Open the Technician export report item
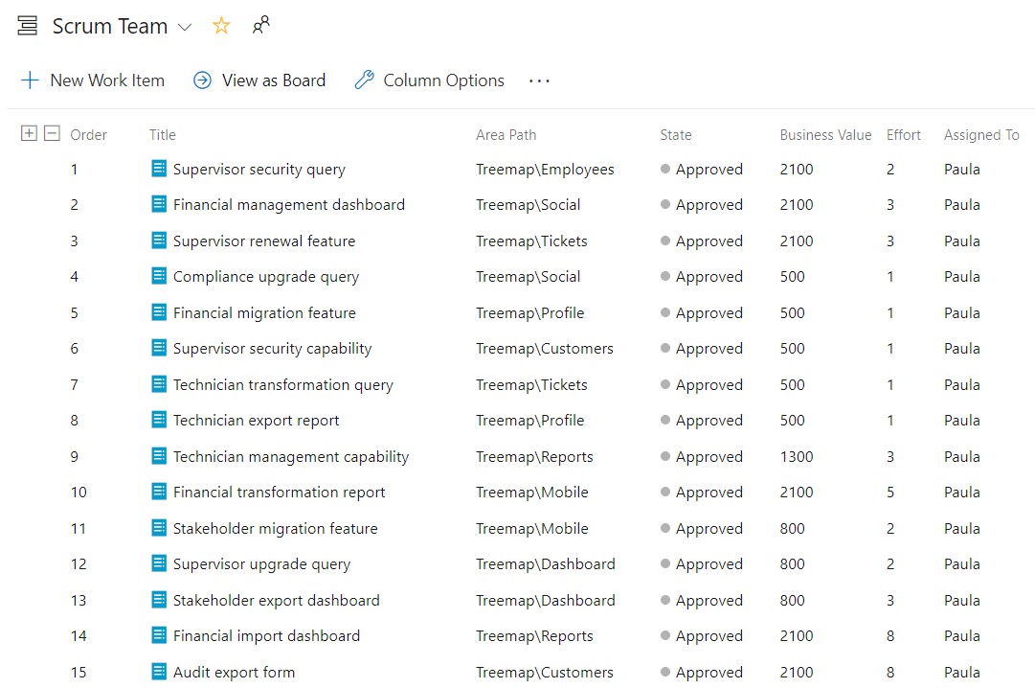Viewport: 1035px width, 688px height. pyautogui.click(x=256, y=421)
